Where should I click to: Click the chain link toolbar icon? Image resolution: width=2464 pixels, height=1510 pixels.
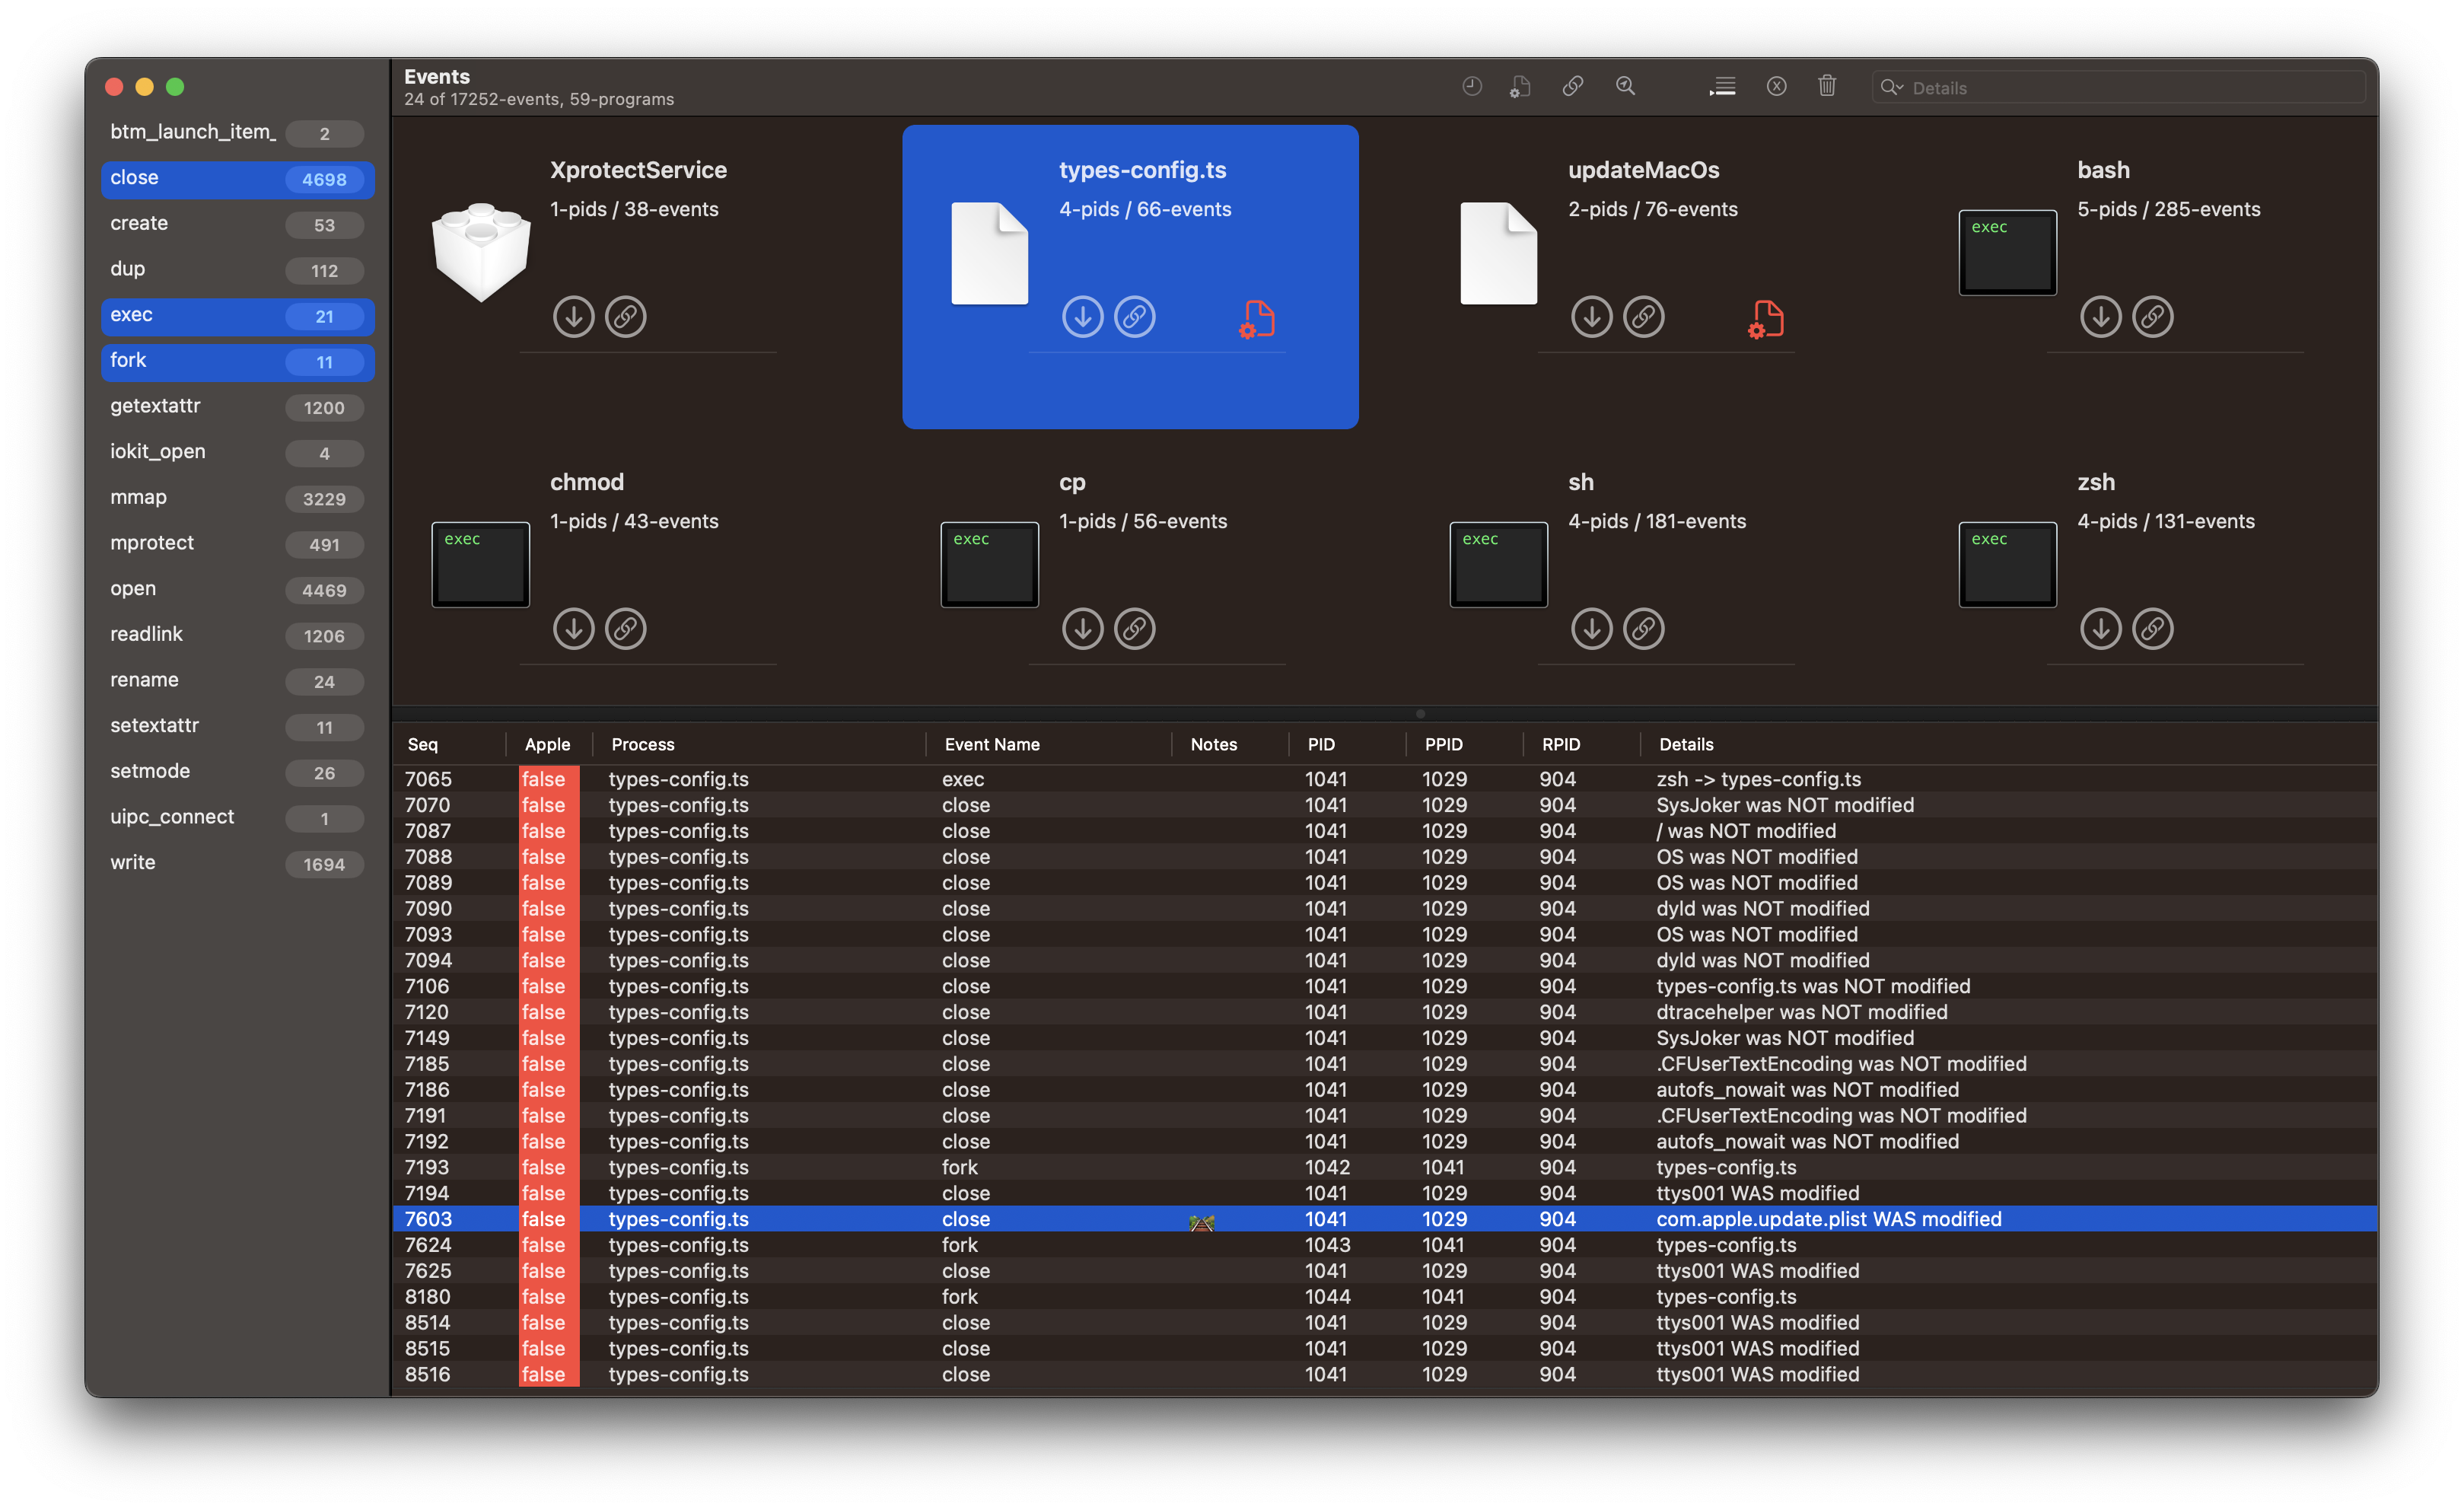click(x=1573, y=87)
